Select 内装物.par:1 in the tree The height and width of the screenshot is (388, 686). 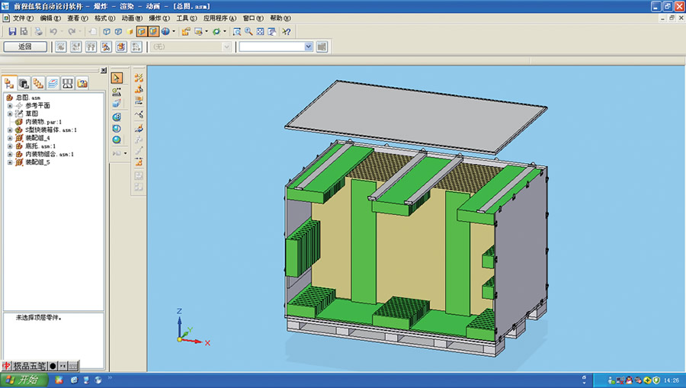pyautogui.click(x=43, y=122)
